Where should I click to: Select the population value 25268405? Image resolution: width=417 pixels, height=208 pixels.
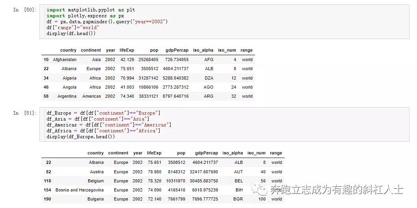[x=148, y=59]
